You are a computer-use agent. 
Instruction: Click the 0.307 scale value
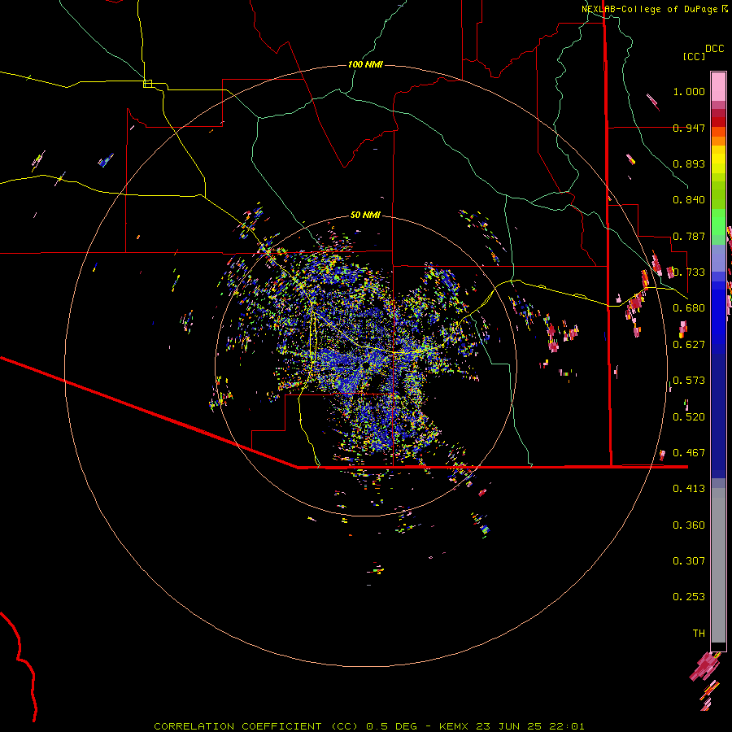point(689,561)
